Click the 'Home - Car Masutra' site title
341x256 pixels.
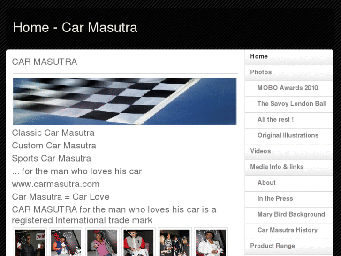coord(75,27)
